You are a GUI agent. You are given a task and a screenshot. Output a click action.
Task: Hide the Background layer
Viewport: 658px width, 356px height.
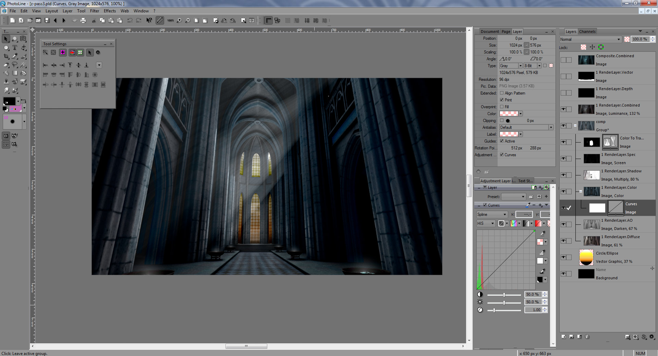(563, 274)
